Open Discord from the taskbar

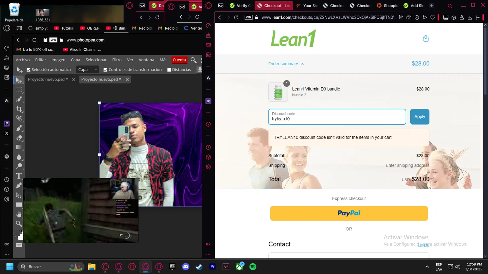186,267
